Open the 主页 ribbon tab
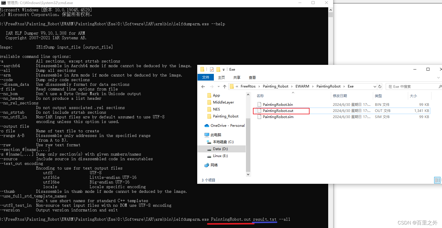The height and width of the screenshot is (228, 442). pos(221,77)
